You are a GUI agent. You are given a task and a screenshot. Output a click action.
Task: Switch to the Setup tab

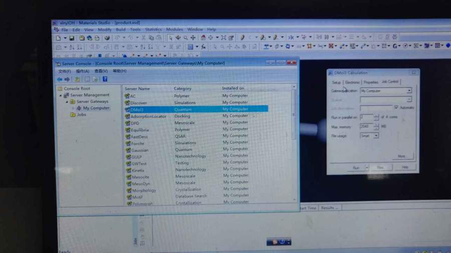336,83
